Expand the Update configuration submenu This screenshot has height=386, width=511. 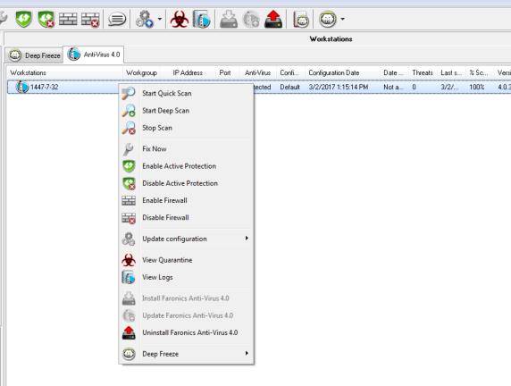(186, 239)
